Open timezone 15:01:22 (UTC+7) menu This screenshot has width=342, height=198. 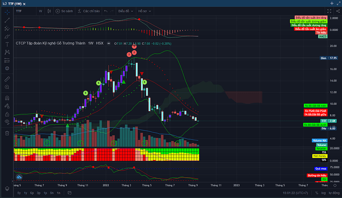coord(295,193)
